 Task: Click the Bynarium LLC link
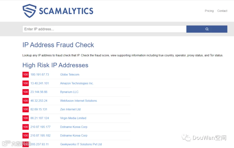pos(69,92)
